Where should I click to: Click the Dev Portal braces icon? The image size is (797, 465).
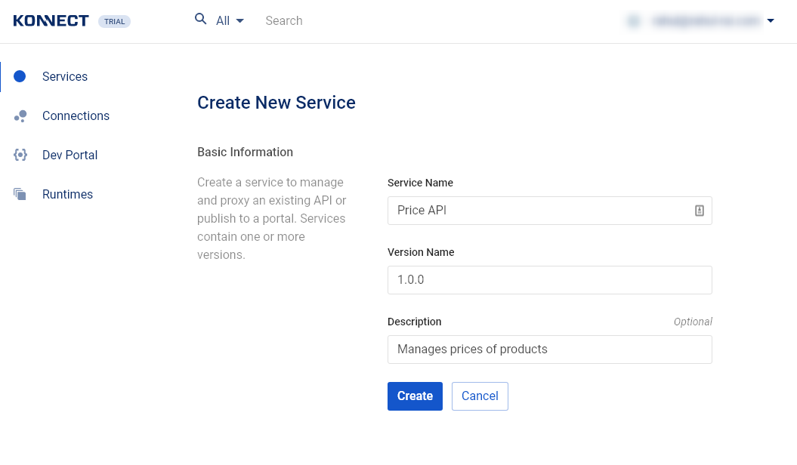click(20, 155)
